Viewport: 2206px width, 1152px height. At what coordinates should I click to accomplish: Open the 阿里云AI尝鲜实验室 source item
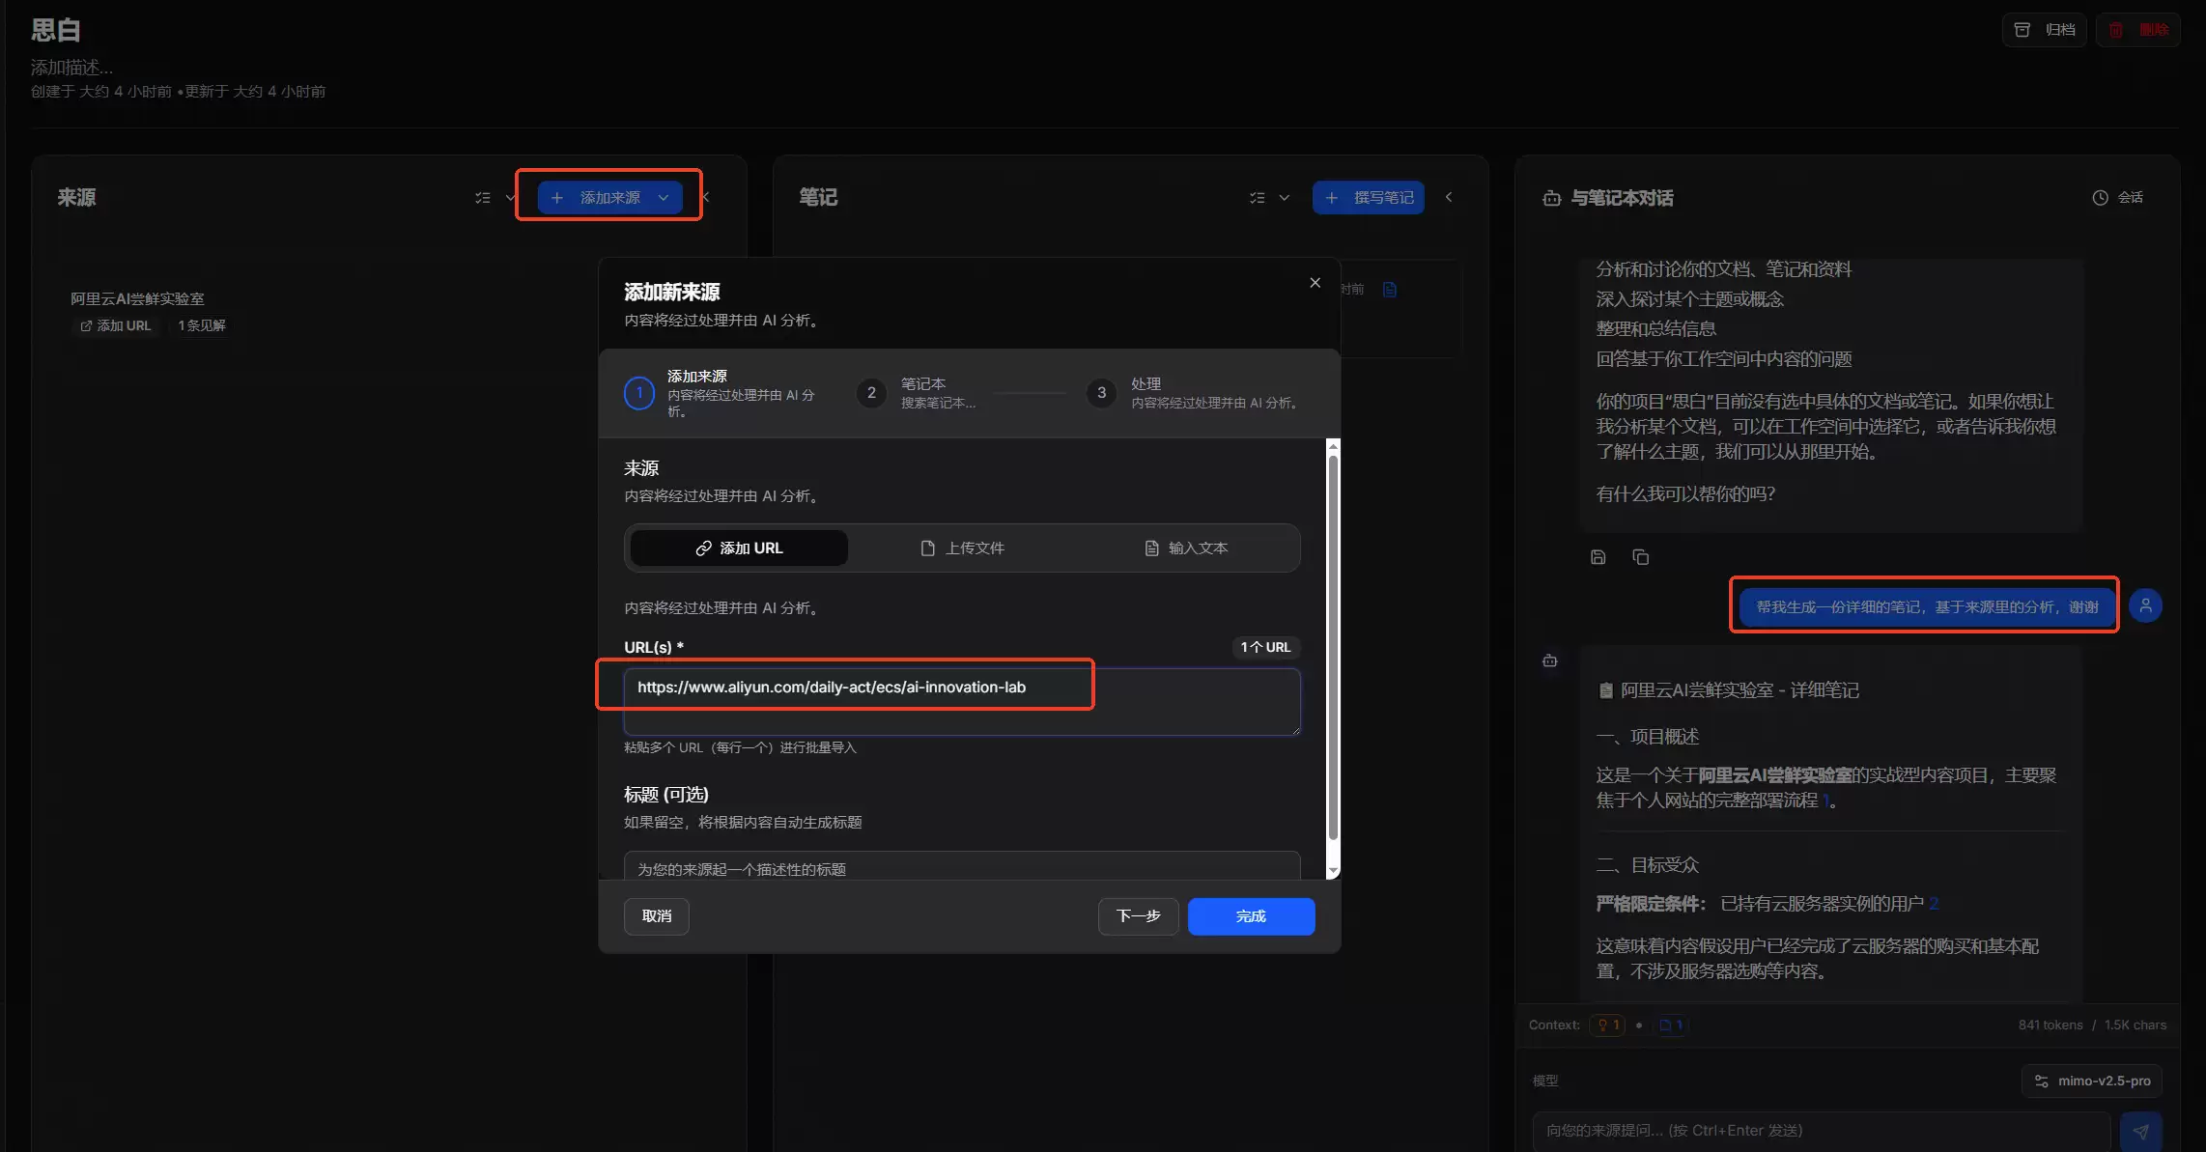pos(137,298)
